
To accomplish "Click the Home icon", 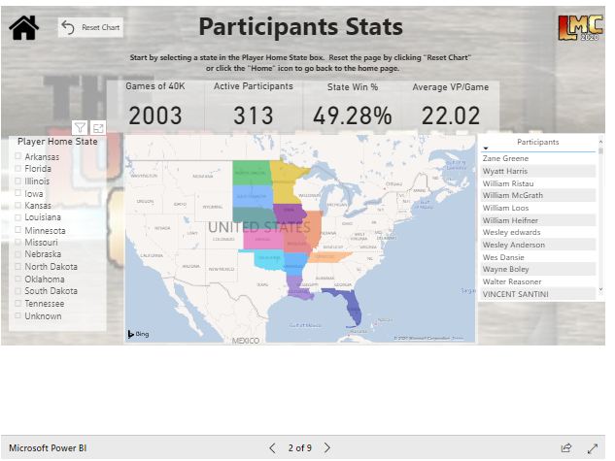I will [23, 28].
